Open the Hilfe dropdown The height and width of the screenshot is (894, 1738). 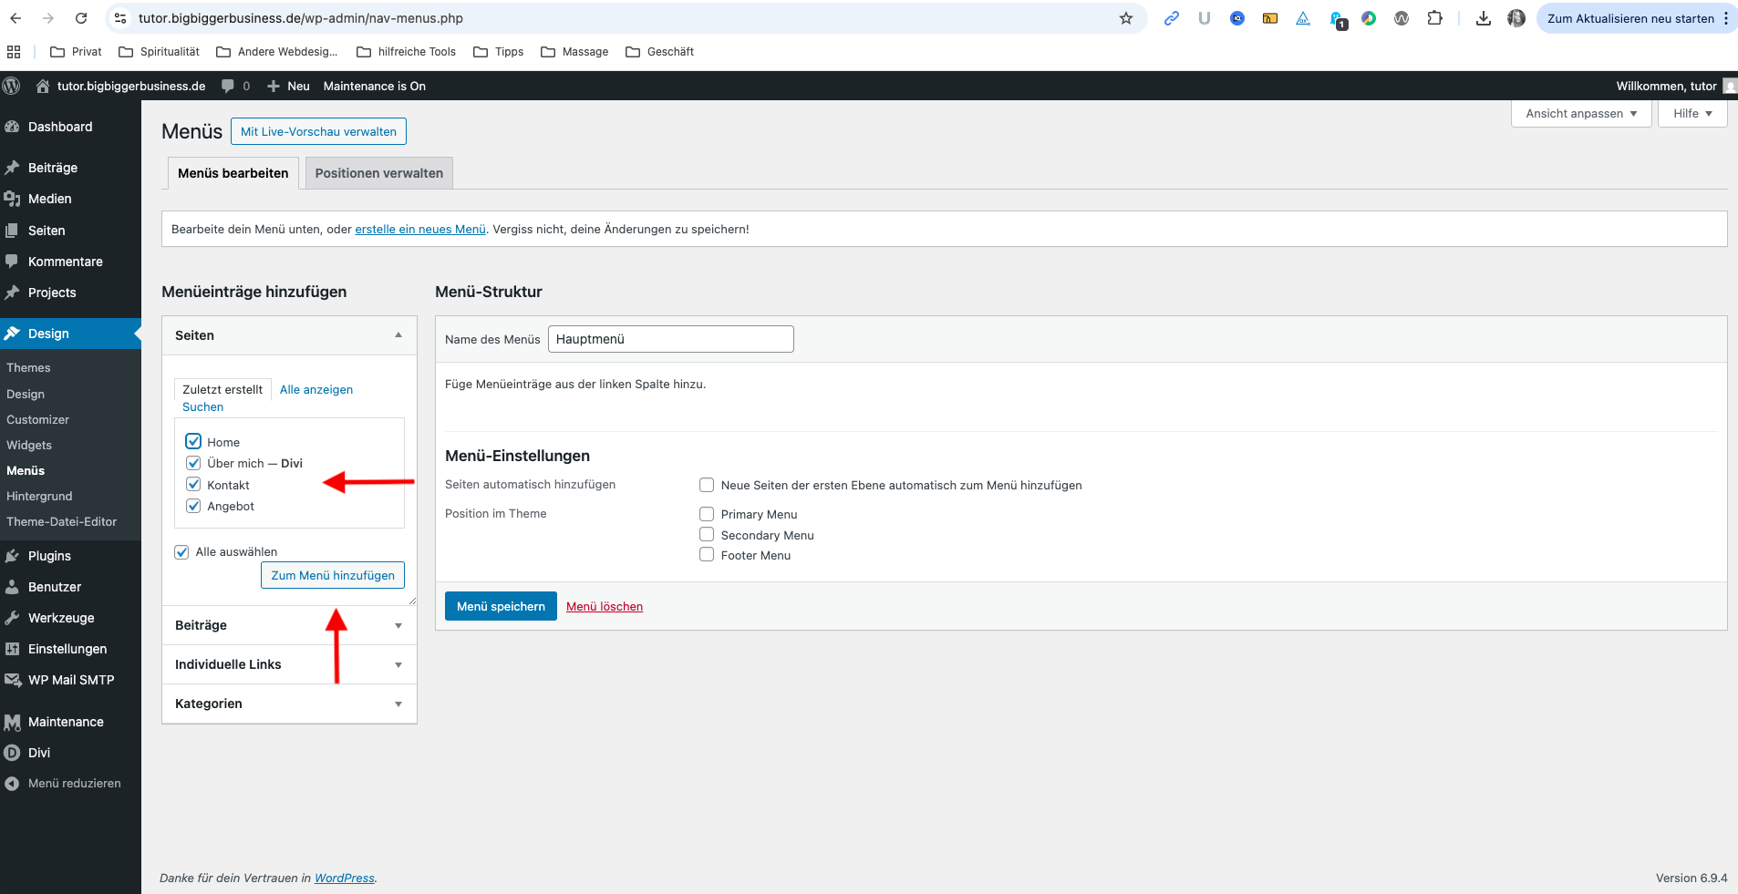click(x=1692, y=114)
